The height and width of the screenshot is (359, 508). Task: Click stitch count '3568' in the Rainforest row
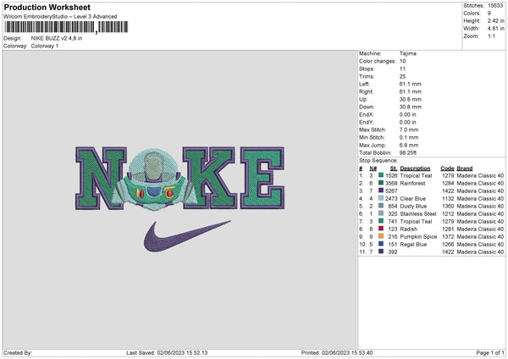click(391, 183)
